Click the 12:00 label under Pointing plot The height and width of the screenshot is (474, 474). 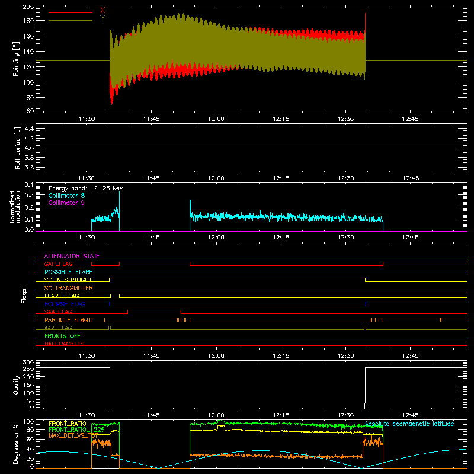coord(216,119)
